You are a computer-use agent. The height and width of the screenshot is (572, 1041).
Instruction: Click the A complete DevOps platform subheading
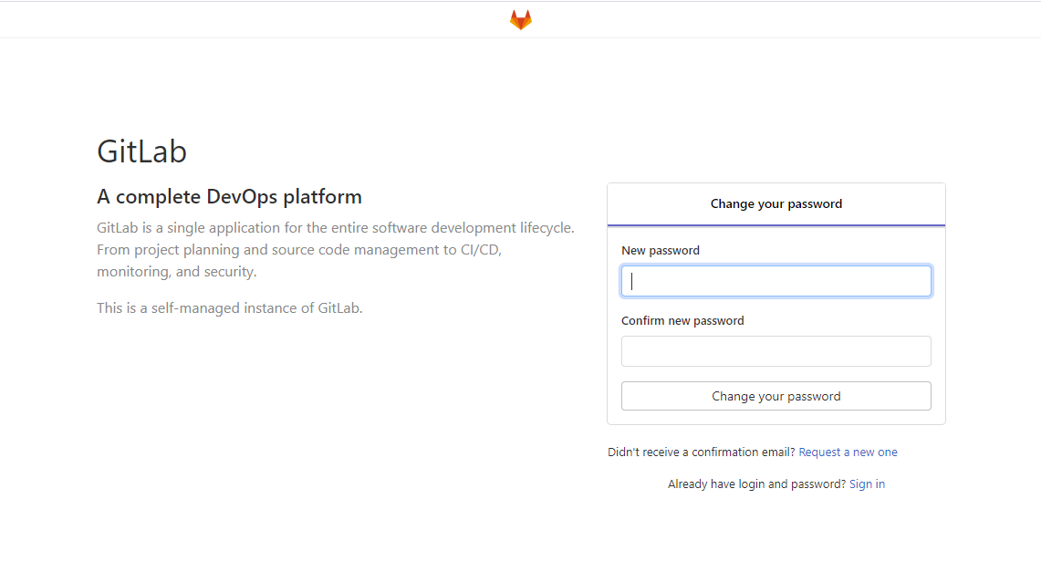point(229,197)
